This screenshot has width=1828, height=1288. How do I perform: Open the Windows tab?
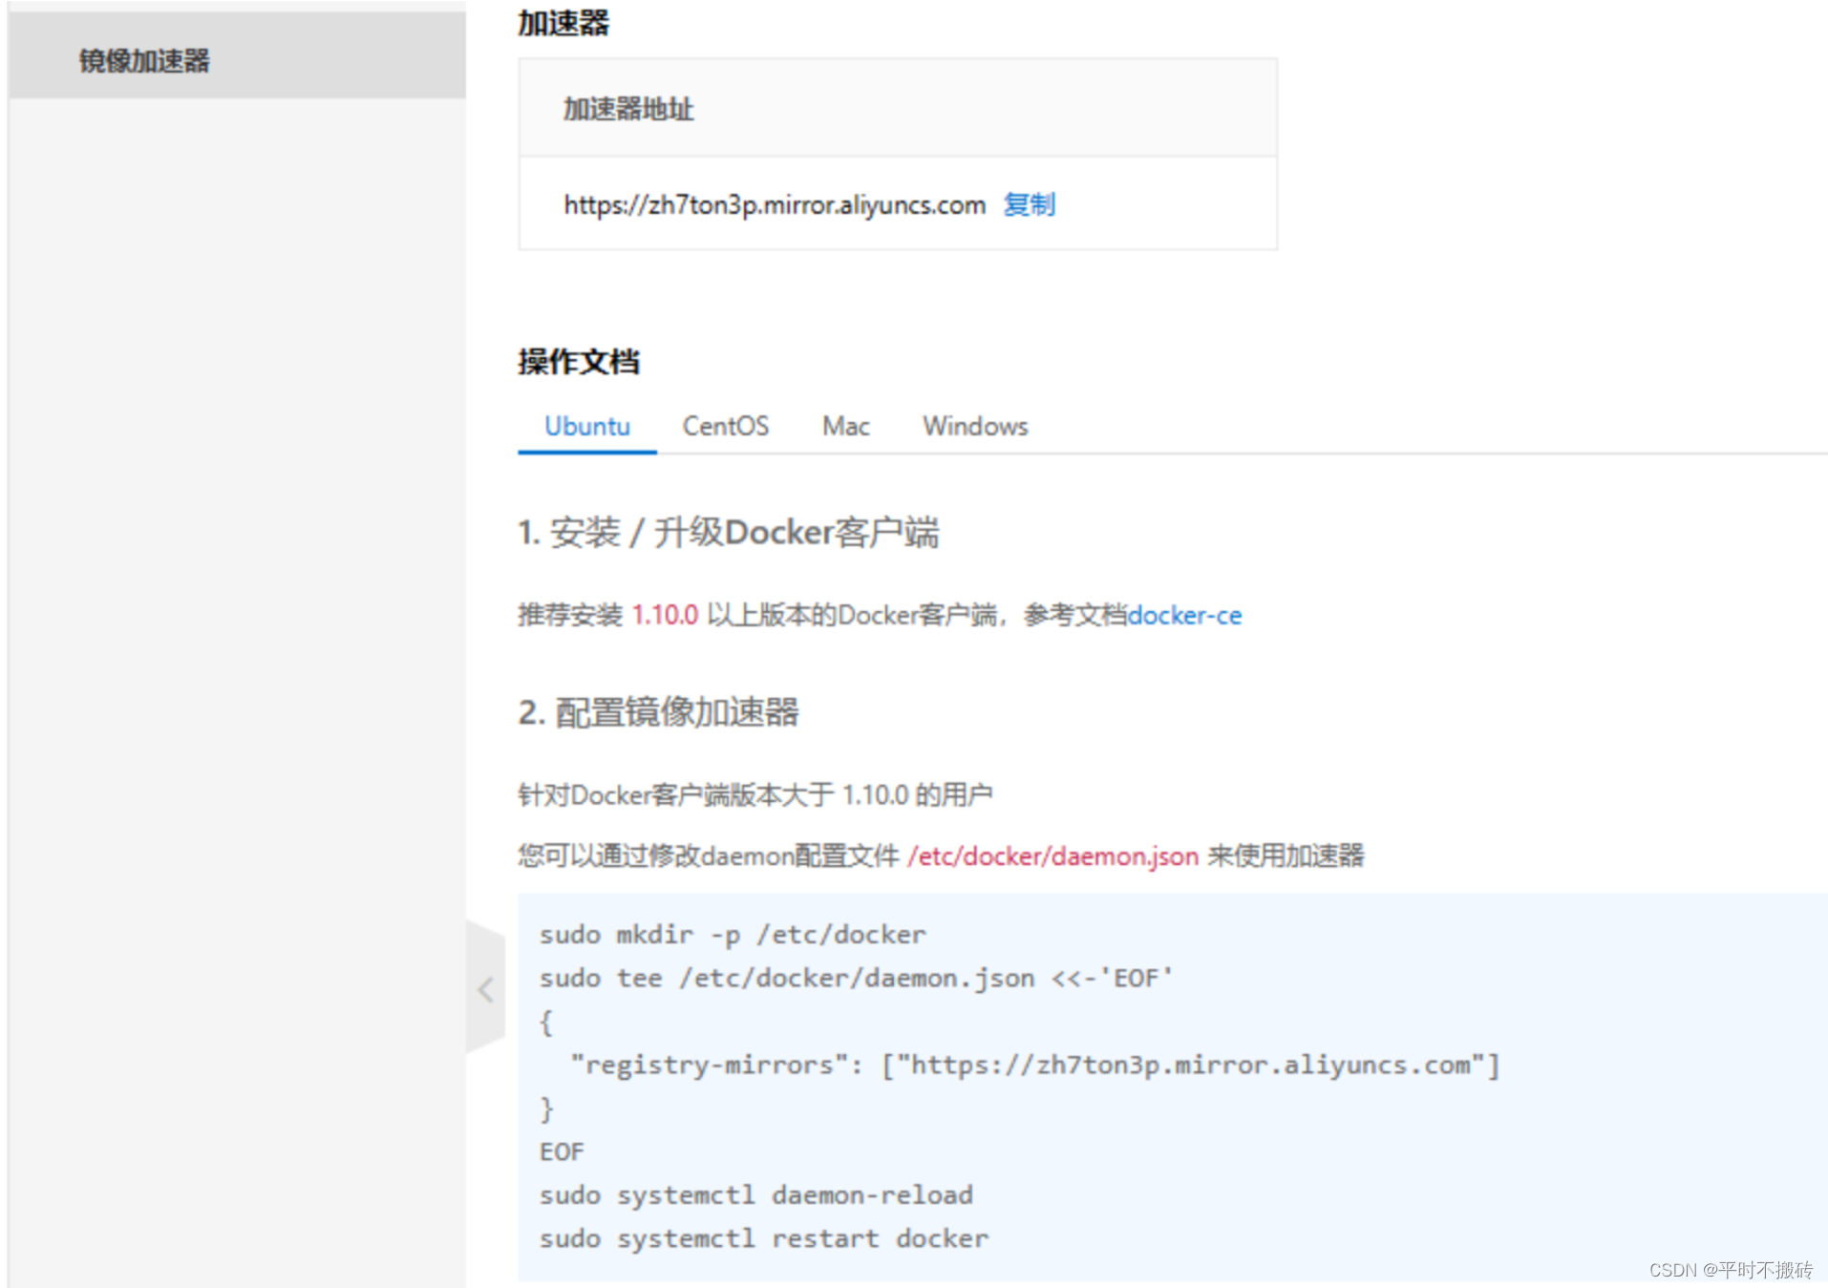point(975,426)
